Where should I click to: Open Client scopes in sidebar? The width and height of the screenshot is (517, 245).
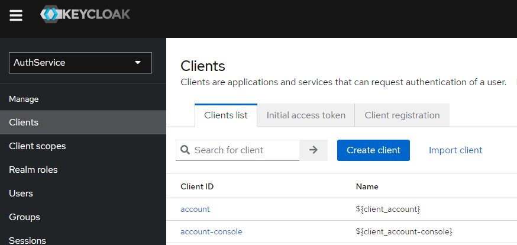pyautogui.click(x=83, y=146)
